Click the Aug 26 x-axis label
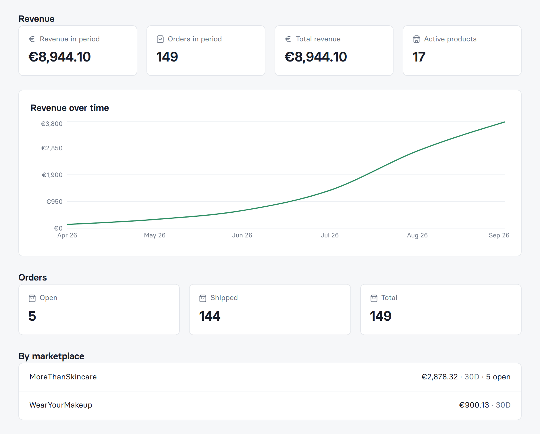This screenshot has height=434, width=540. point(417,235)
